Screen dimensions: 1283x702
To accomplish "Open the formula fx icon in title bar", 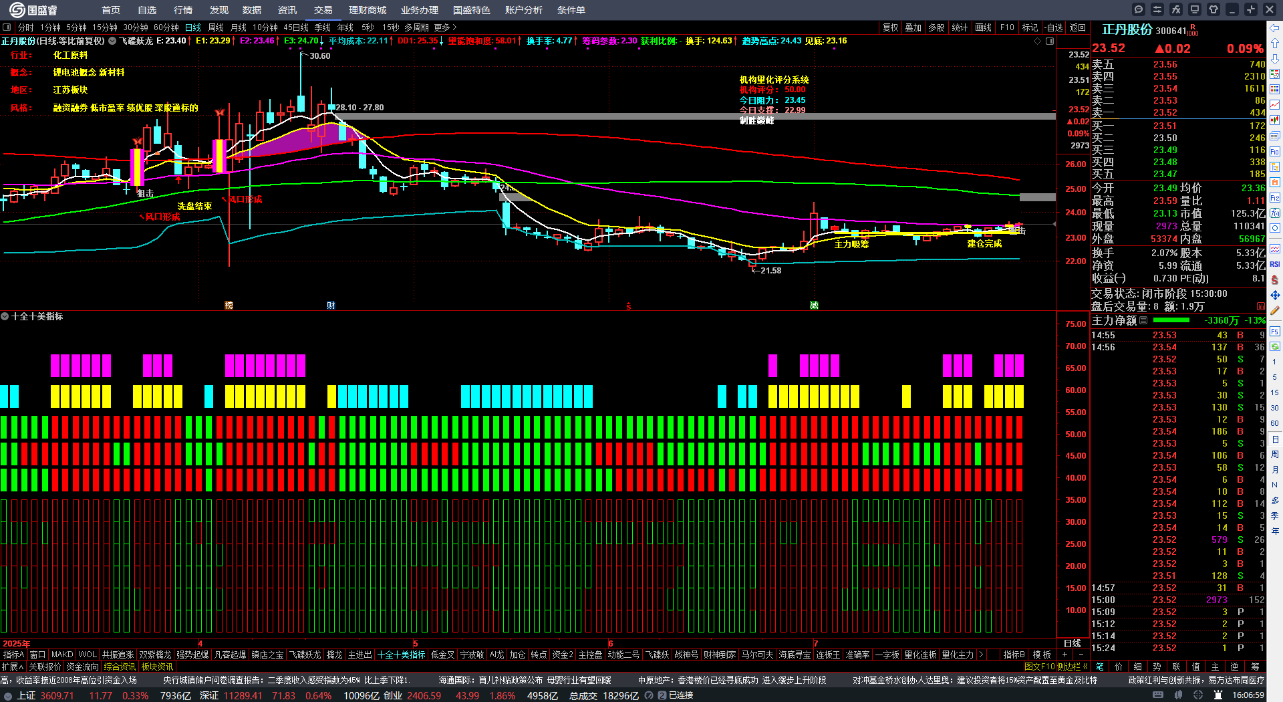I will [1176, 9].
